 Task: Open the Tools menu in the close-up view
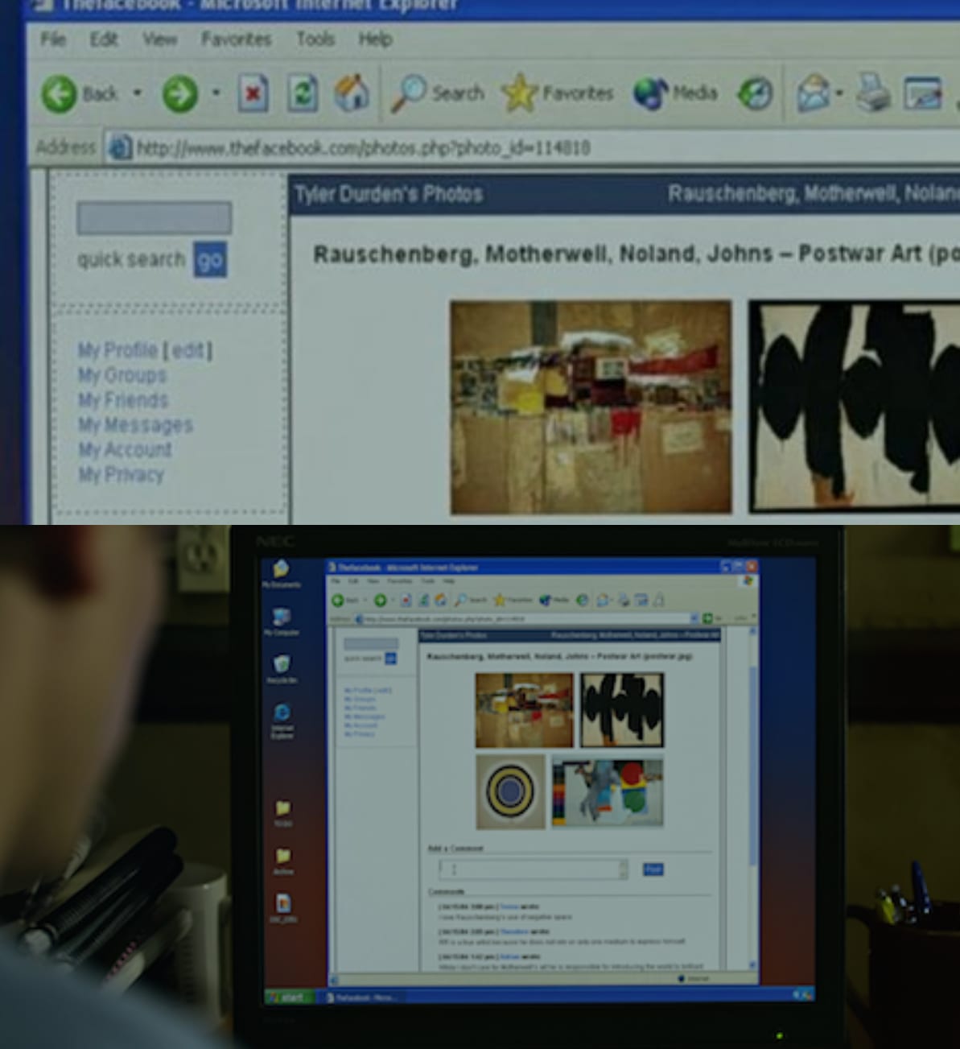pos(315,39)
